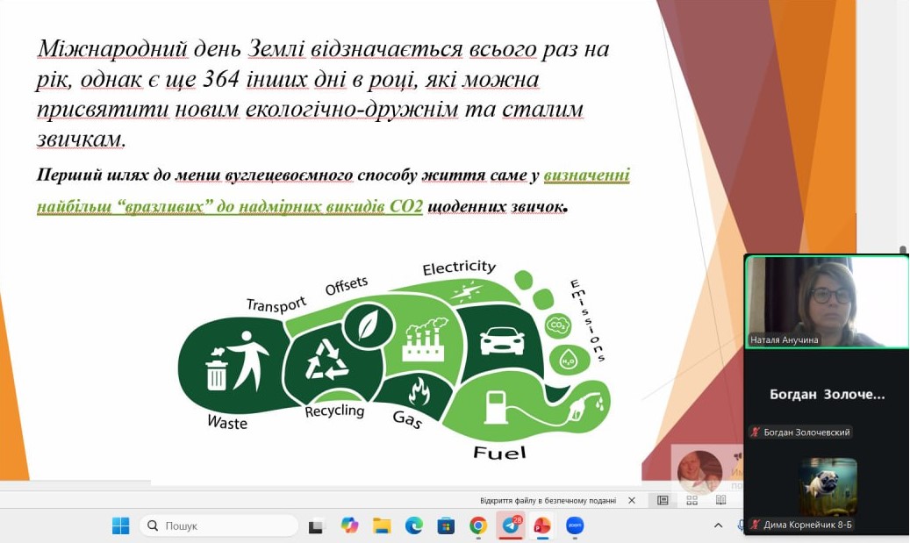Dismiss the protected view file notification
The height and width of the screenshot is (543, 910).
coord(632,501)
